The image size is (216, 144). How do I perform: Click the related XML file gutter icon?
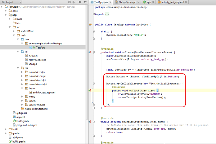90,24
